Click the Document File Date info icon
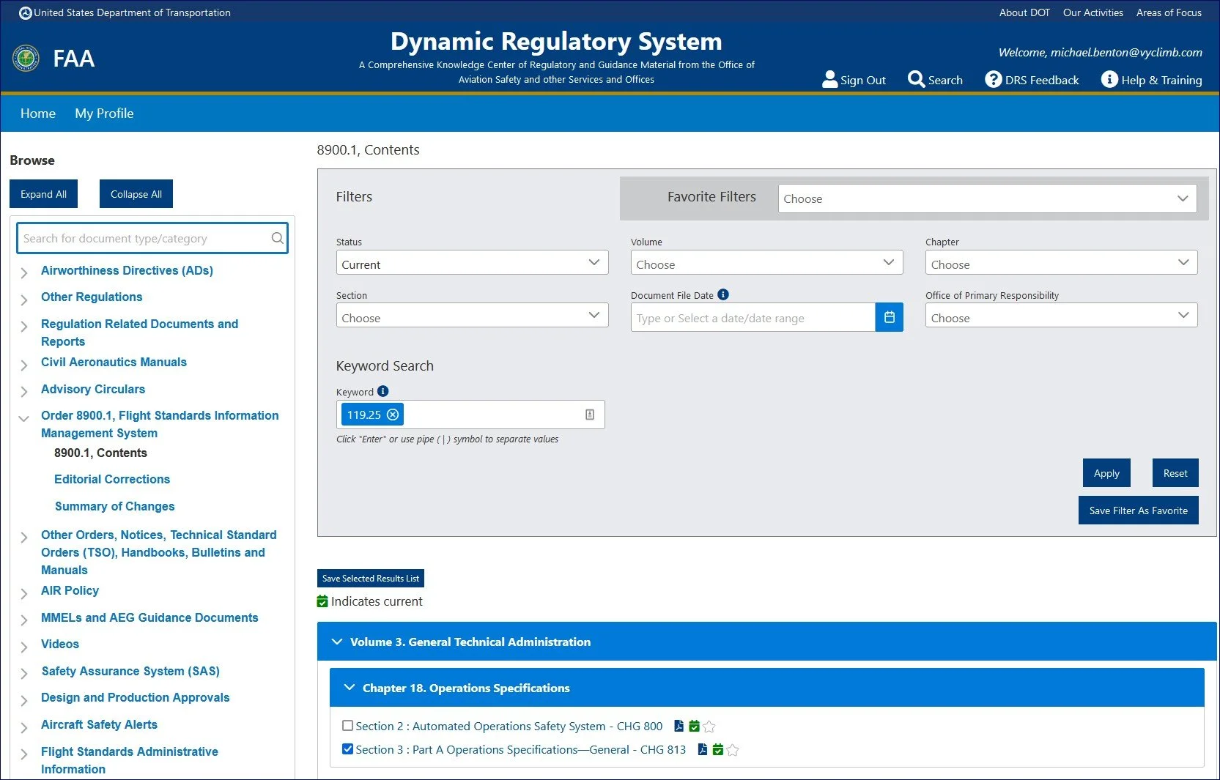The width and height of the screenshot is (1220, 780). pos(723,294)
